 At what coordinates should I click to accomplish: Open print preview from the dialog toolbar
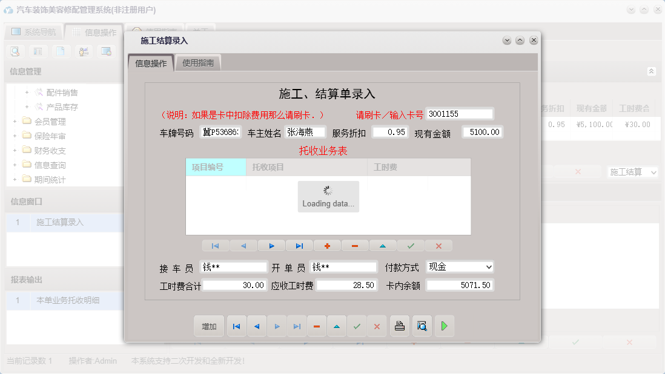click(422, 326)
